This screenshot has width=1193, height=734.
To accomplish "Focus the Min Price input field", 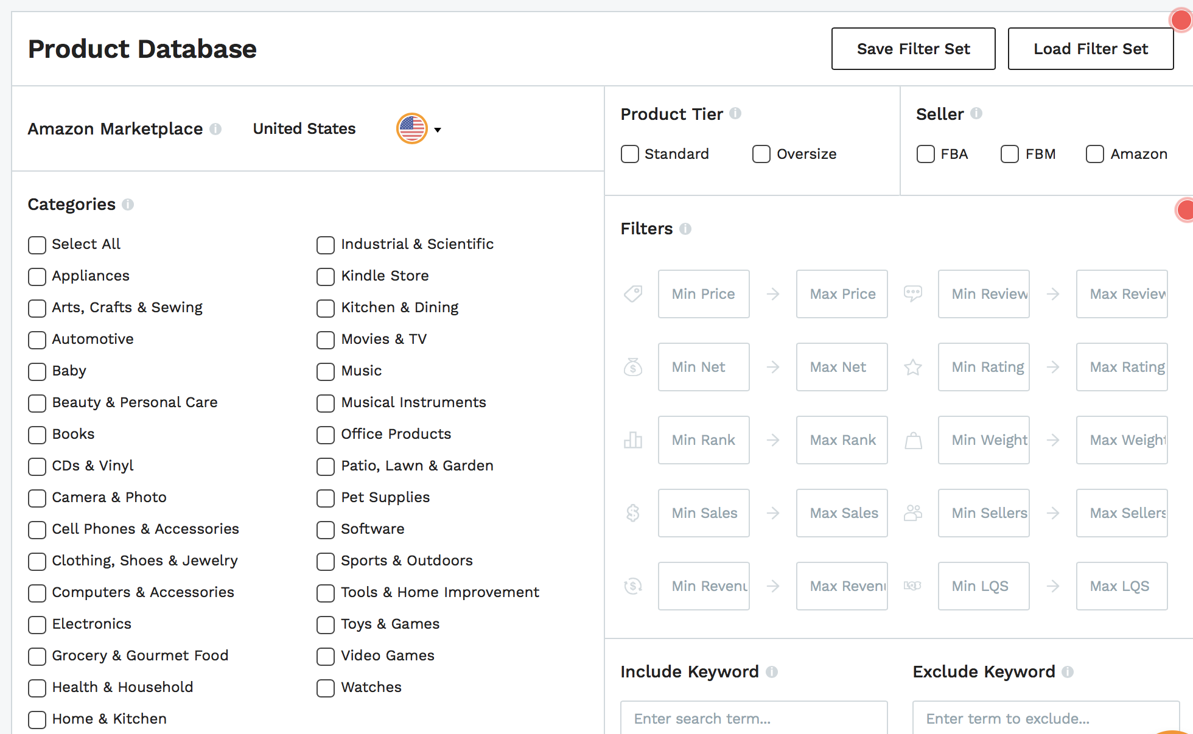I will (704, 294).
